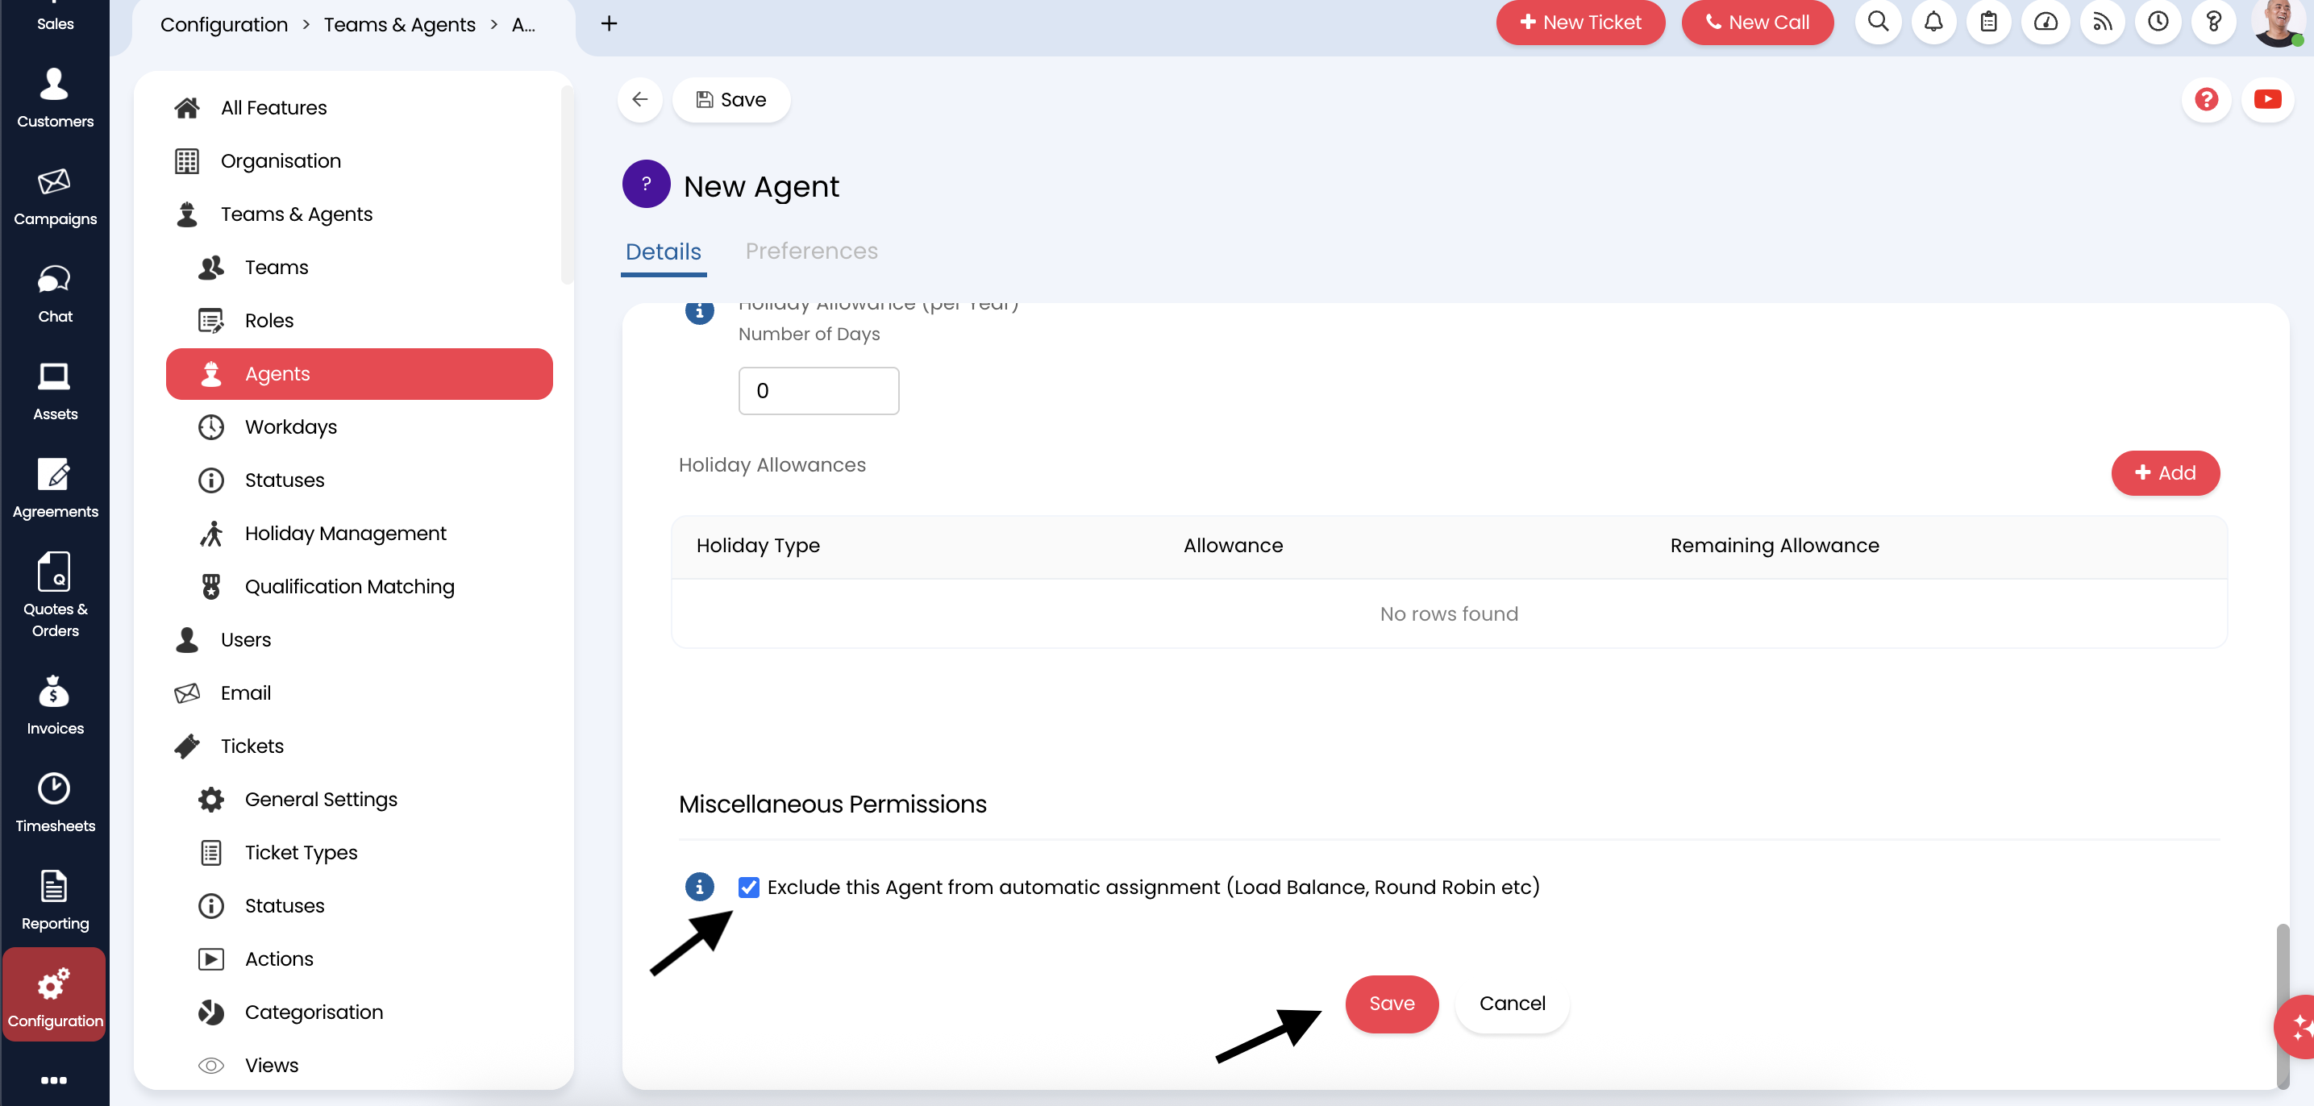2314x1106 pixels.
Task: Open the three-dots menu at sidebar bottom
Action: pyautogui.click(x=55, y=1080)
